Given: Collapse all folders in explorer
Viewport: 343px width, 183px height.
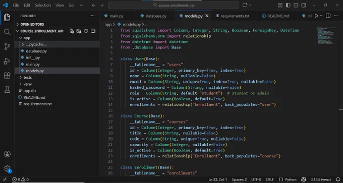Looking at the screenshot, I should 93,31.
